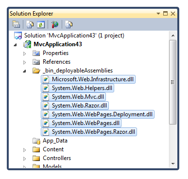
Task: Maximize the Solution Explorer panel
Action: 165,14
